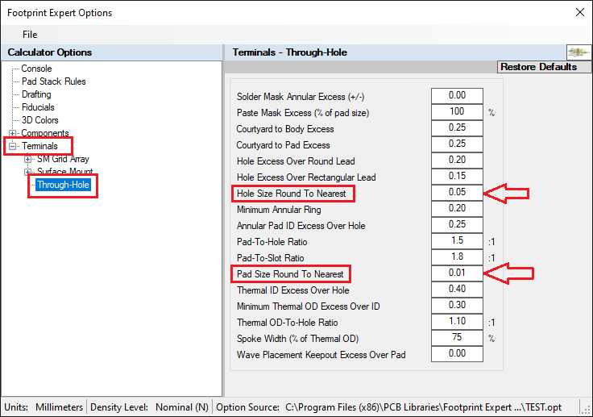This screenshot has width=593, height=417.
Task: Collapse the Terminals tree node
Action: coord(12,146)
